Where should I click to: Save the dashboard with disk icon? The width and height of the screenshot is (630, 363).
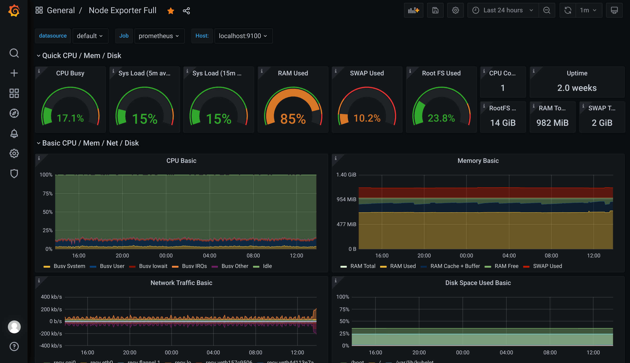coord(435,10)
